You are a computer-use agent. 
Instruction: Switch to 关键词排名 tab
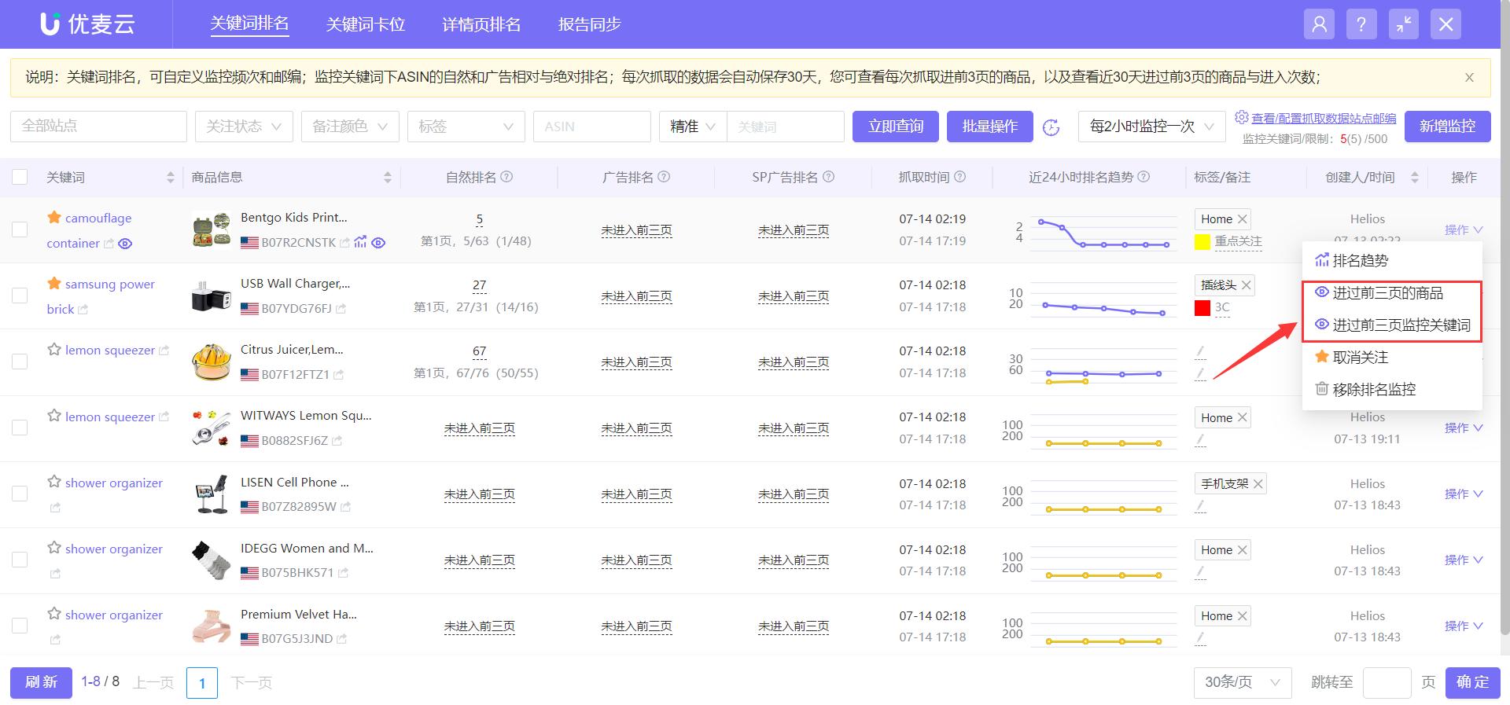[x=249, y=24]
